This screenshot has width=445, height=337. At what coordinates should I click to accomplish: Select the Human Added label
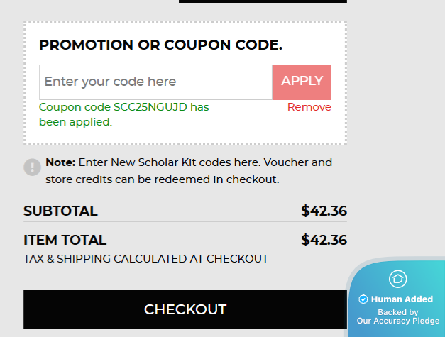tap(402, 299)
